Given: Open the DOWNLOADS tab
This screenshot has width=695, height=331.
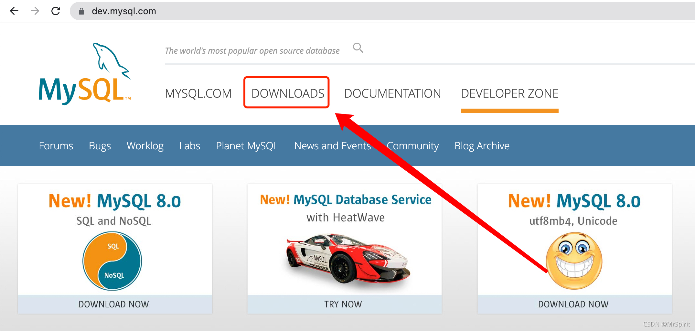Looking at the screenshot, I should (x=288, y=93).
